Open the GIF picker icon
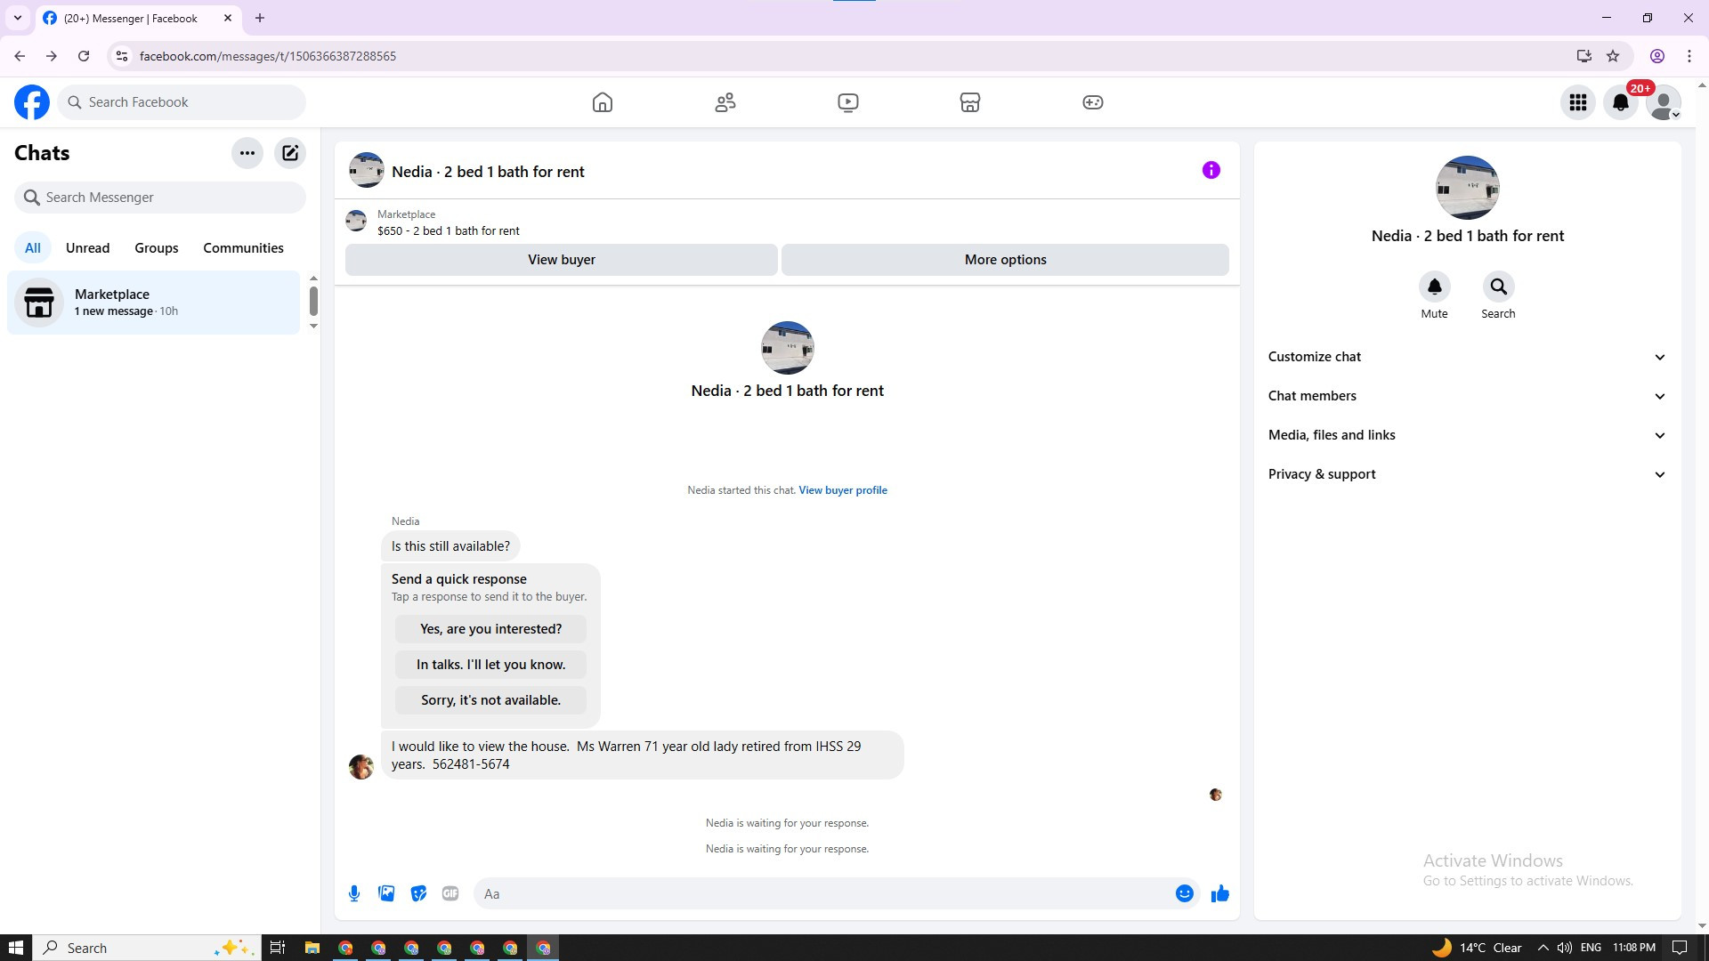 click(x=450, y=893)
